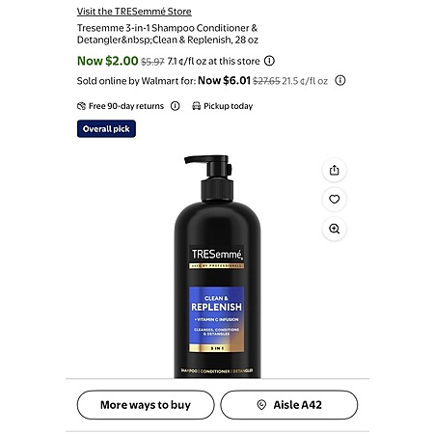Select the Pickup today text
434x434 pixels.
[229, 106]
